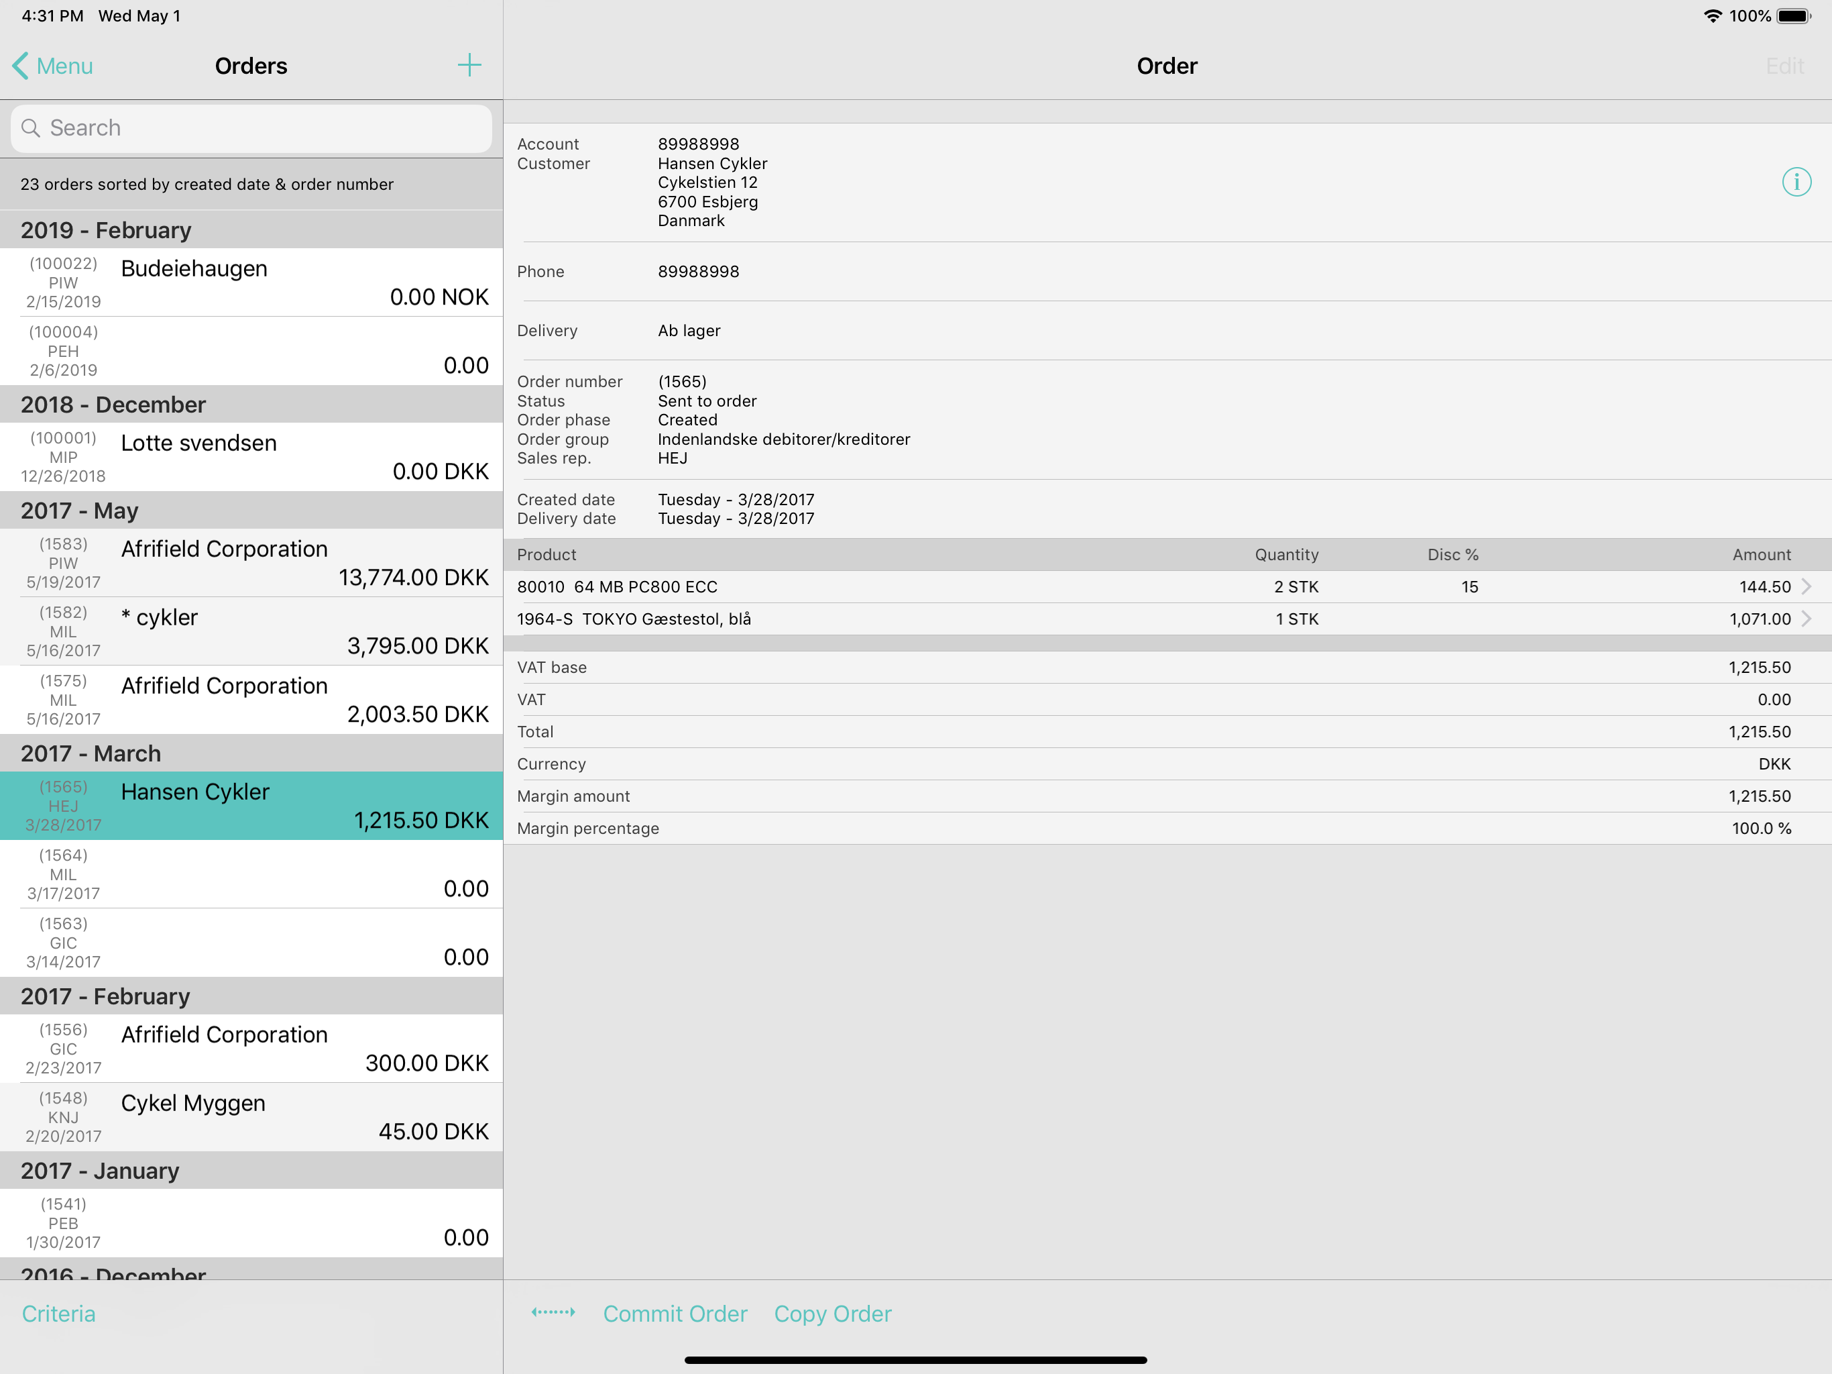Select order 100004 by PEH
The width and height of the screenshot is (1832, 1374).
point(251,352)
